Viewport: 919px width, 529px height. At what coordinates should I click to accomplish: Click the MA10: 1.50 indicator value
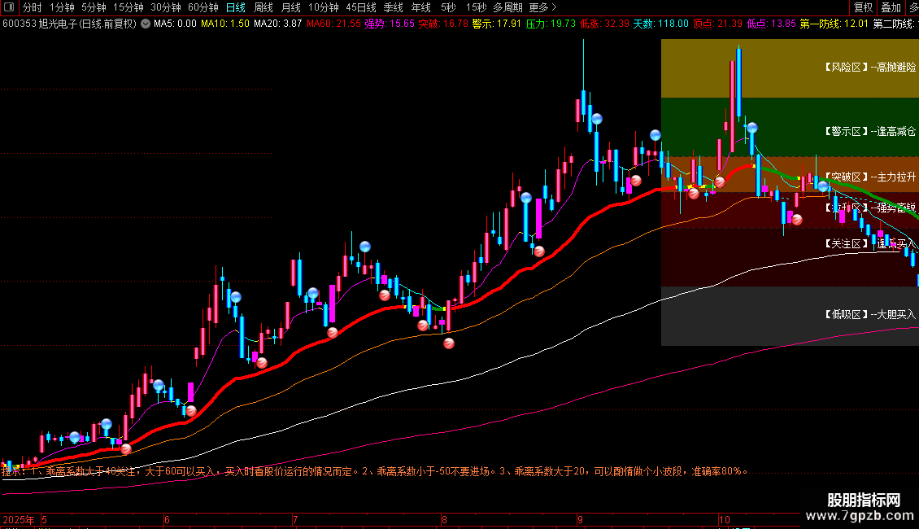click(225, 24)
